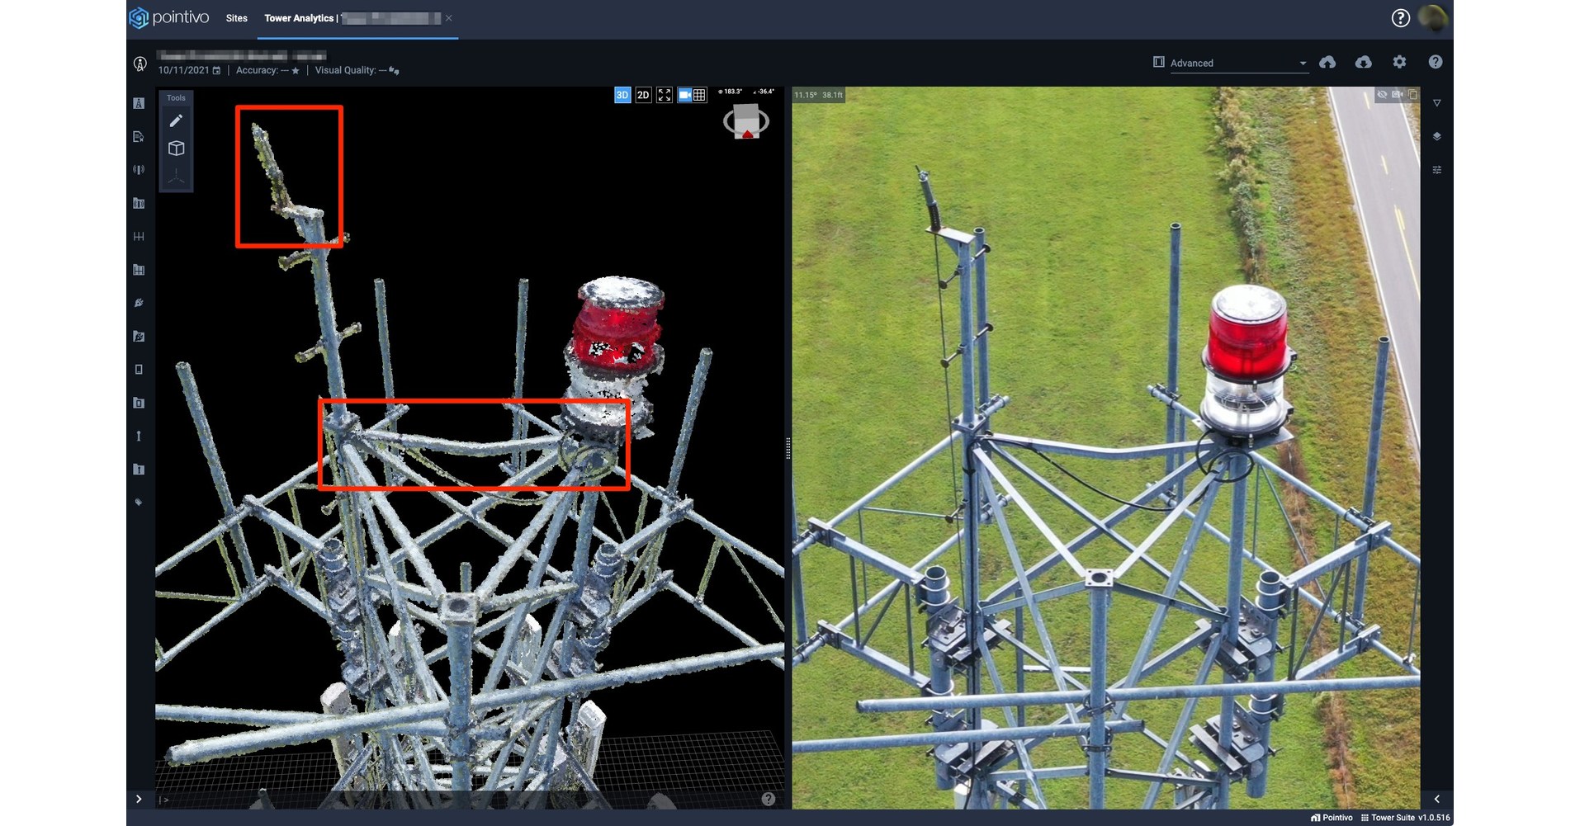Select the Sites menu item
Image resolution: width=1580 pixels, height=826 pixels.
236,17
